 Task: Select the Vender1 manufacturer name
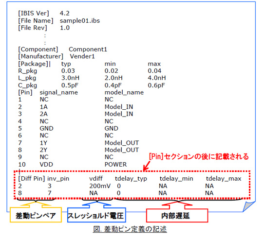click(x=82, y=56)
